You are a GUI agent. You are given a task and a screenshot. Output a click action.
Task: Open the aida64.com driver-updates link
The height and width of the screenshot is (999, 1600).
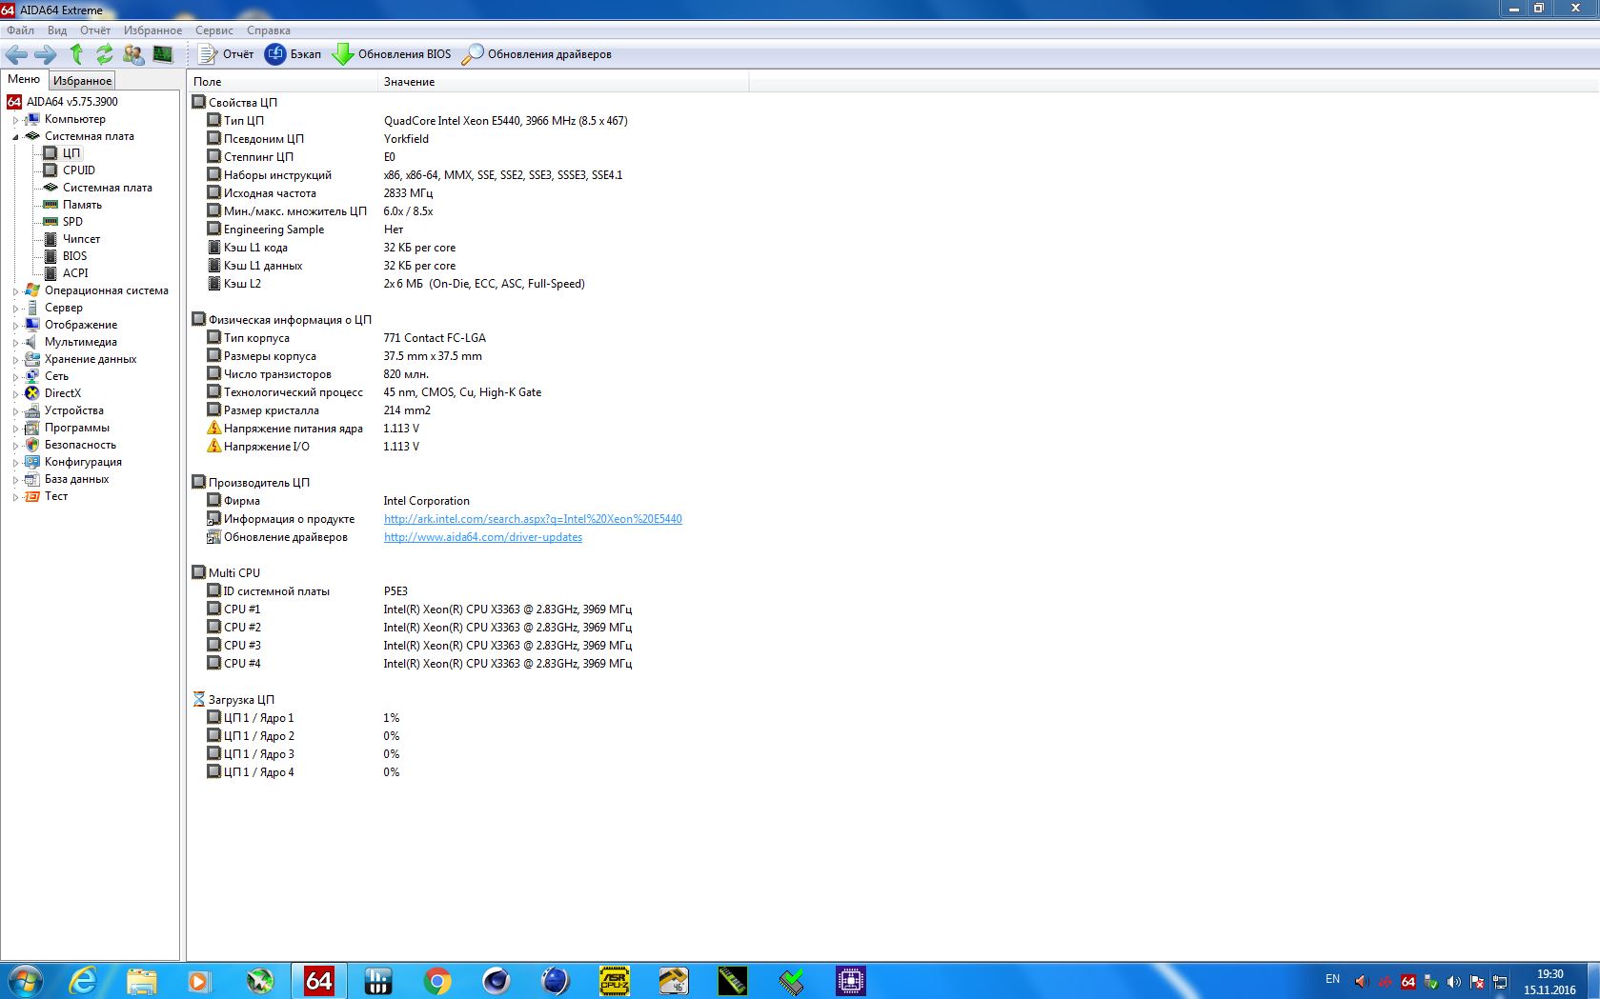pos(483,537)
